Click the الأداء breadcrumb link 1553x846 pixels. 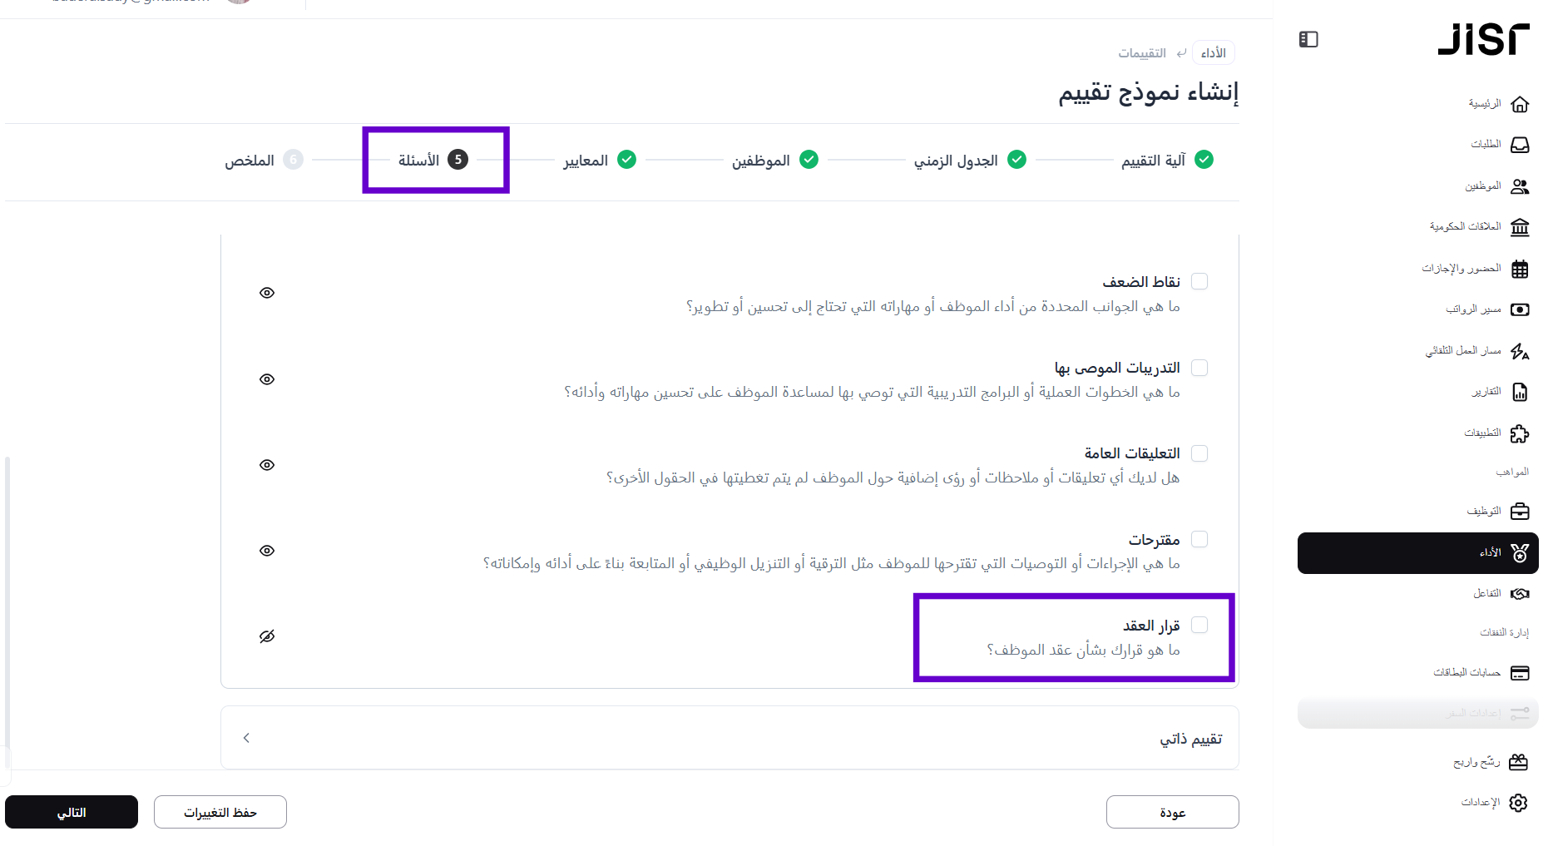1214,53
